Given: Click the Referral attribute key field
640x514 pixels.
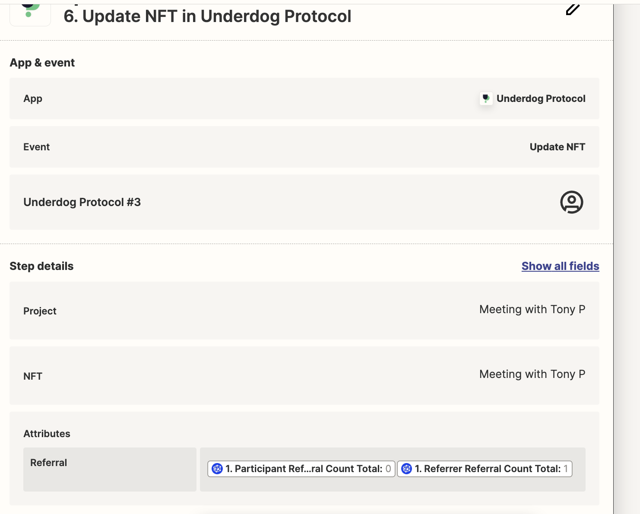Looking at the screenshot, I should (110, 469).
